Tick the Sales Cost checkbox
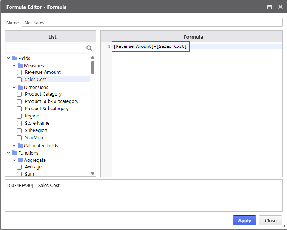This screenshot has height=230, width=287. tap(19, 80)
